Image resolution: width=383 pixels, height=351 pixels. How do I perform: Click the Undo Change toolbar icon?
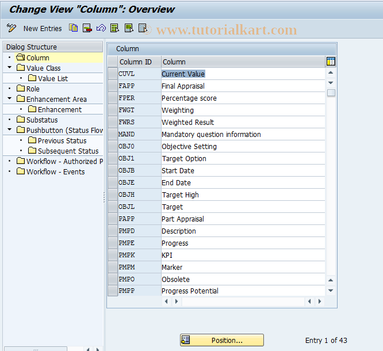tap(101, 28)
